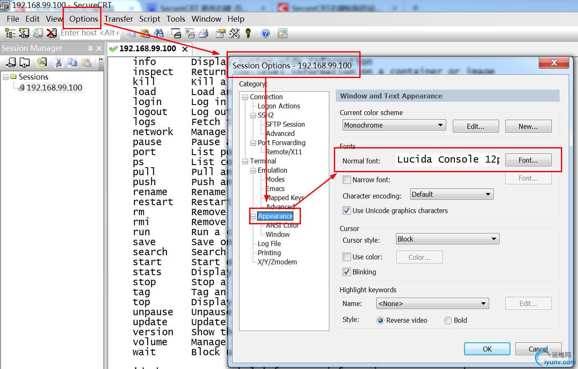Open the Tools menu
Screen dimensions: 578x369
click(x=176, y=19)
